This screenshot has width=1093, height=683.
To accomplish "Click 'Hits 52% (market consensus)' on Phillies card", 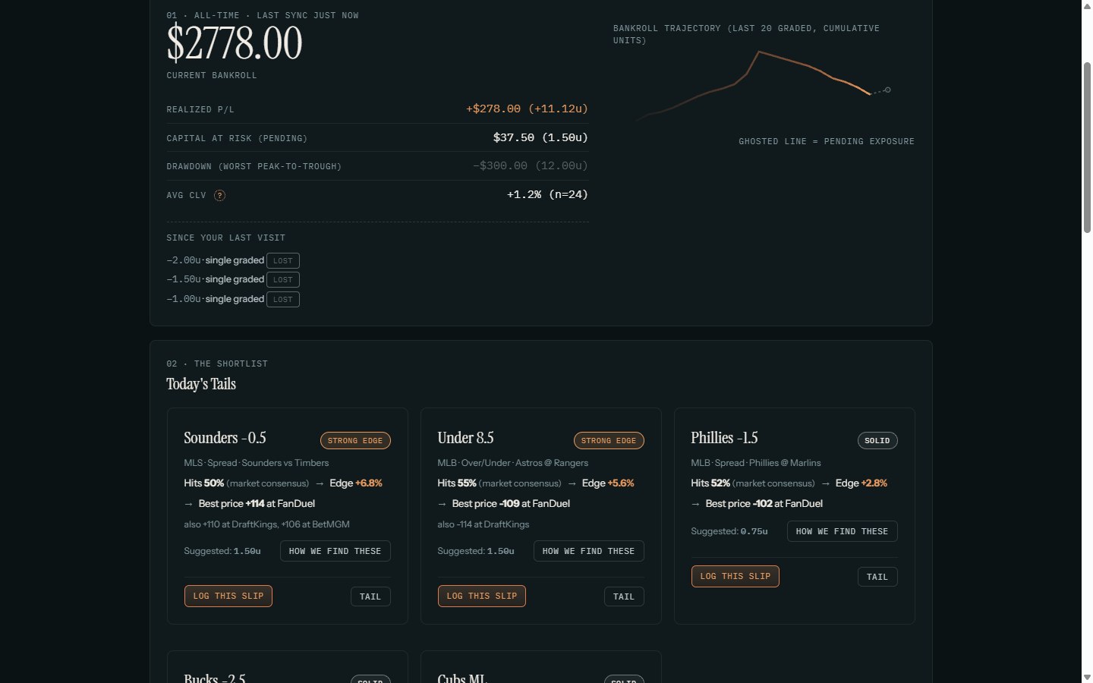I will [753, 483].
